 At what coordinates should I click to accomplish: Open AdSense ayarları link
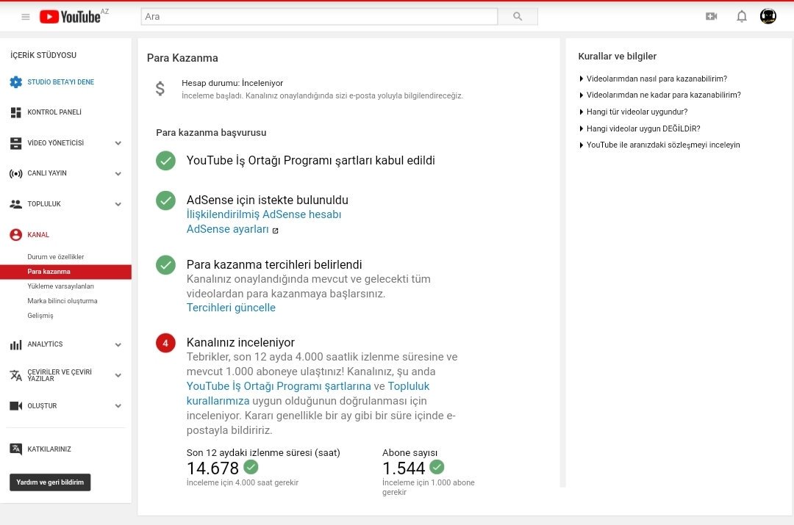click(227, 229)
